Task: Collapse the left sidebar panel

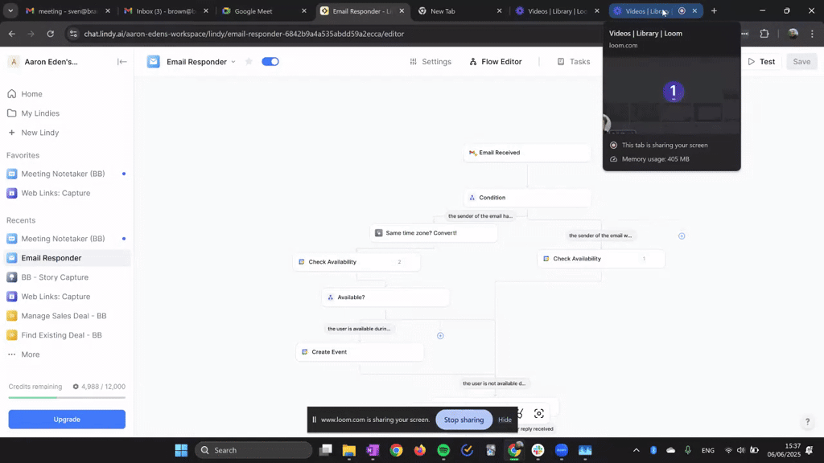Action: (x=122, y=62)
